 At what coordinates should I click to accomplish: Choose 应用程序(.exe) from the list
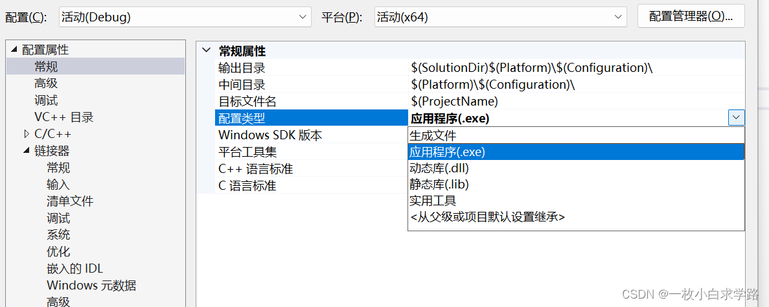tap(576, 152)
